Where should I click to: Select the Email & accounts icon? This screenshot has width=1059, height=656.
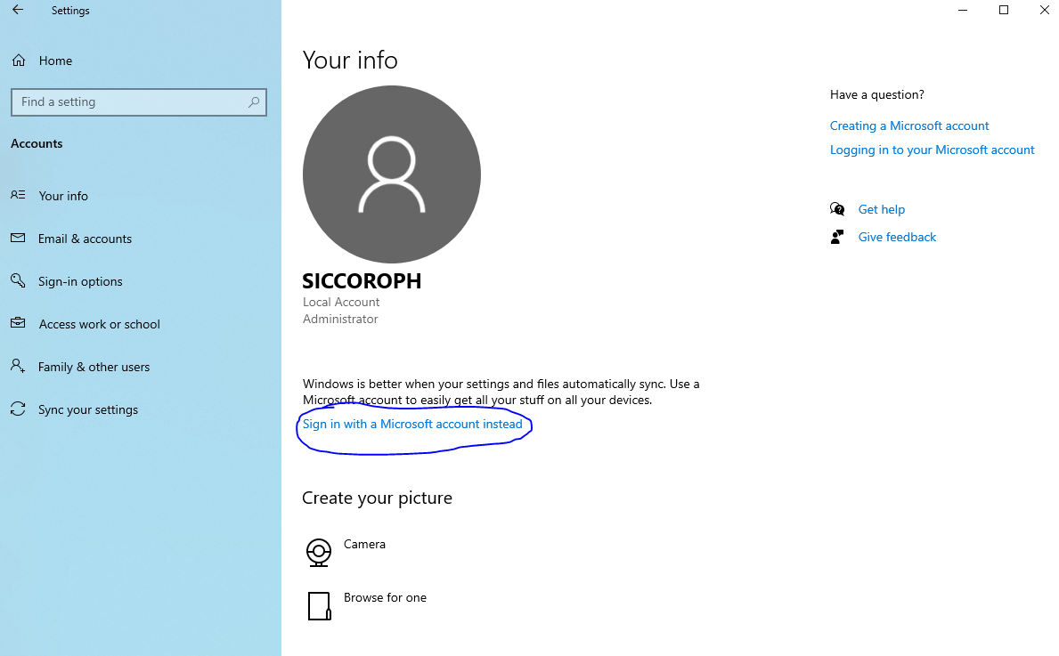click(x=19, y=239)
